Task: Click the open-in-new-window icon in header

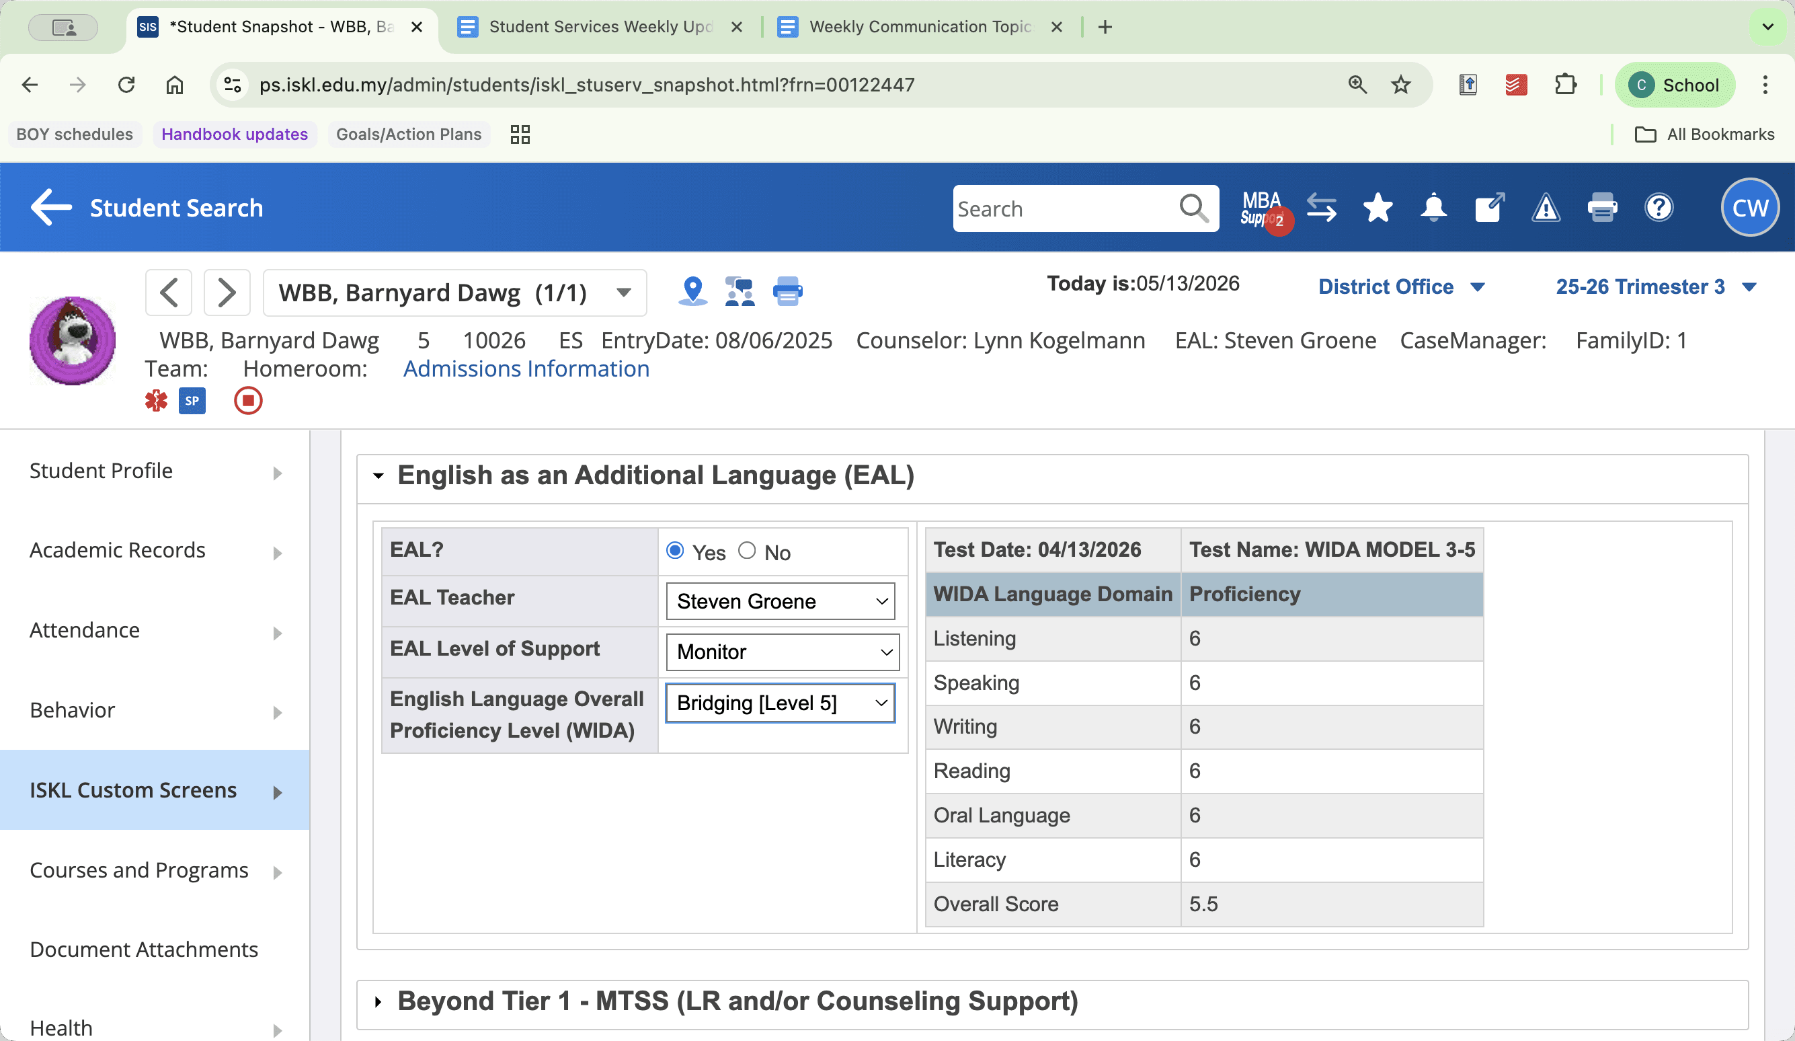Action: point(1489,208)
